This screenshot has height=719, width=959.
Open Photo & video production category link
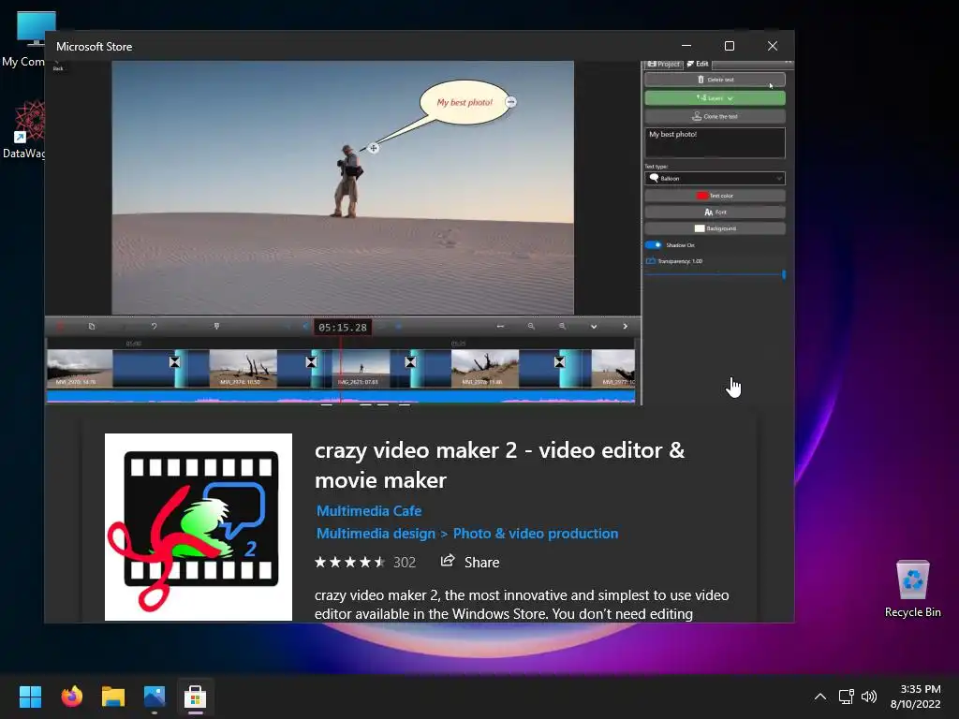(x=535, y=533)
